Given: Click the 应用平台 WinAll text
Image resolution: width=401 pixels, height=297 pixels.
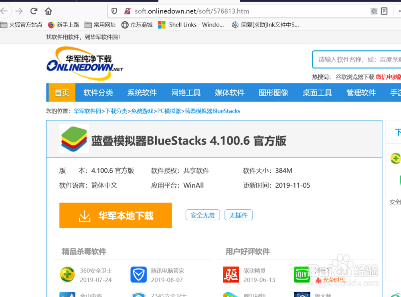Looking at the screenshot, I should coord(177,185).
